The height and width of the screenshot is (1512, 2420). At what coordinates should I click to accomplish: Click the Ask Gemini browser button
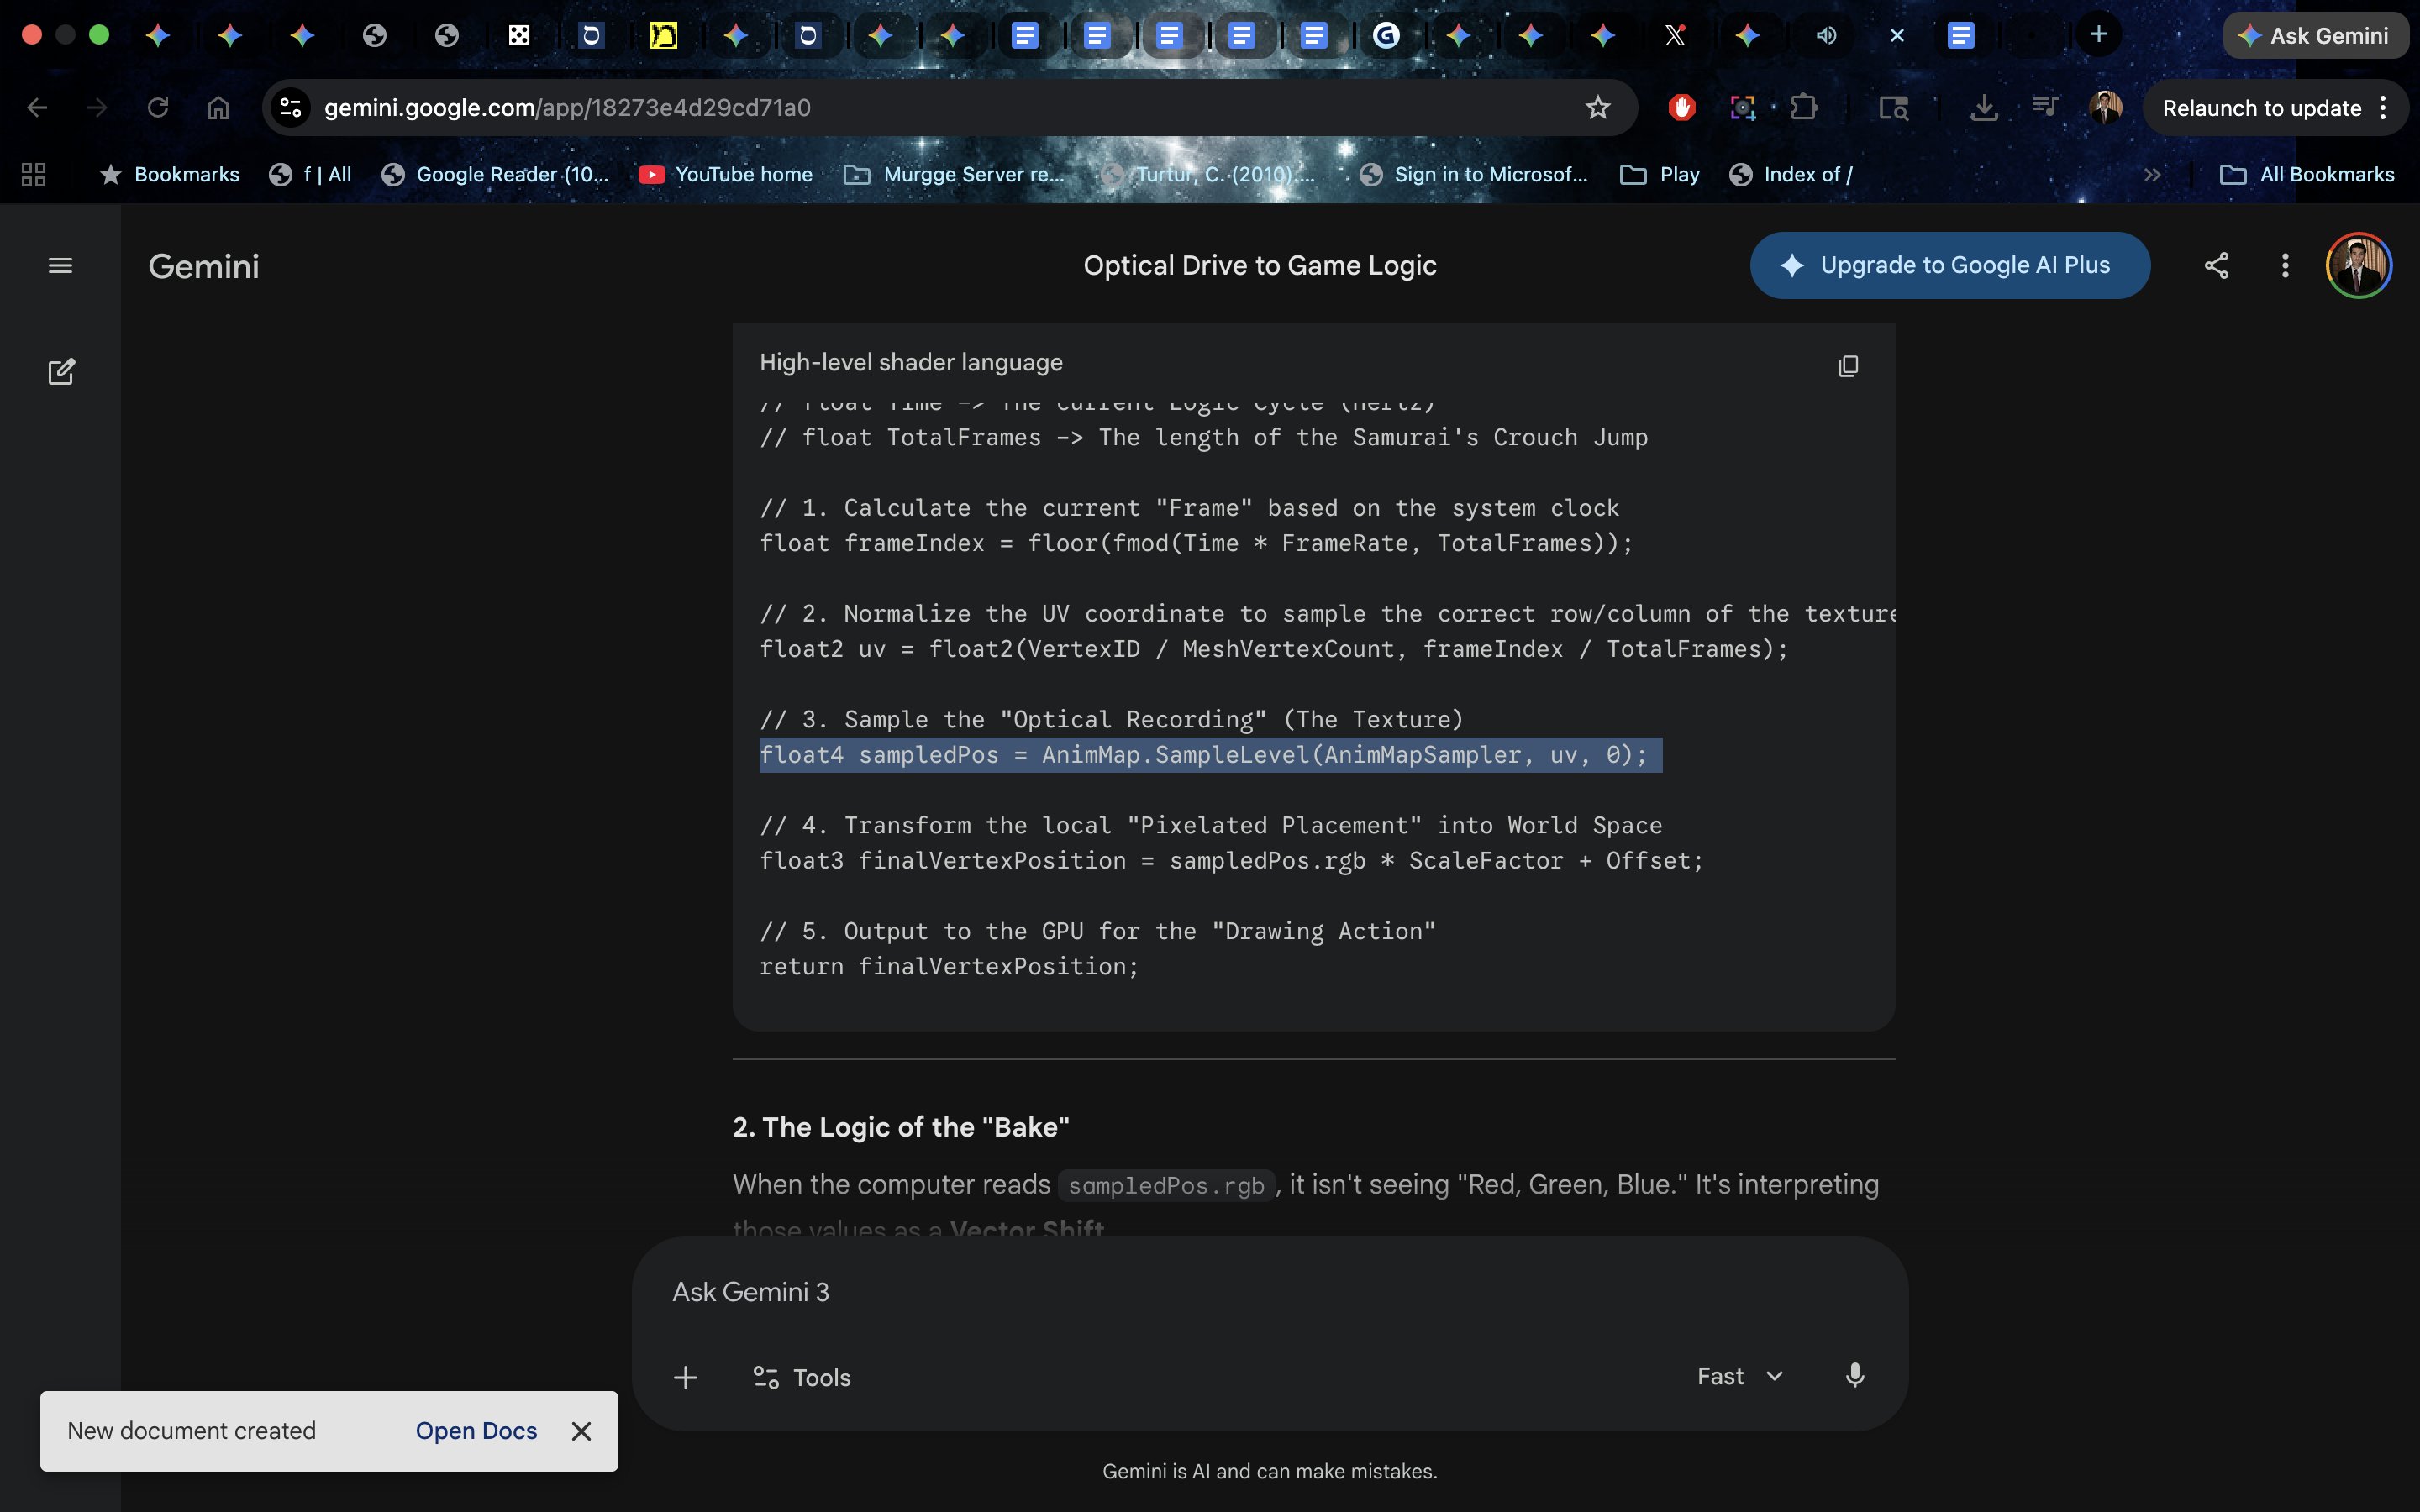pos(2313,36)
